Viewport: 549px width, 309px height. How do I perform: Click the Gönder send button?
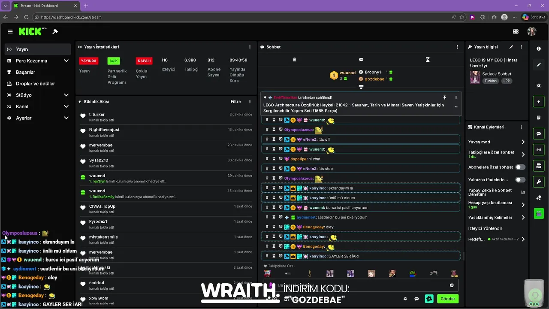pyautogui.click(x=448, y=299)
